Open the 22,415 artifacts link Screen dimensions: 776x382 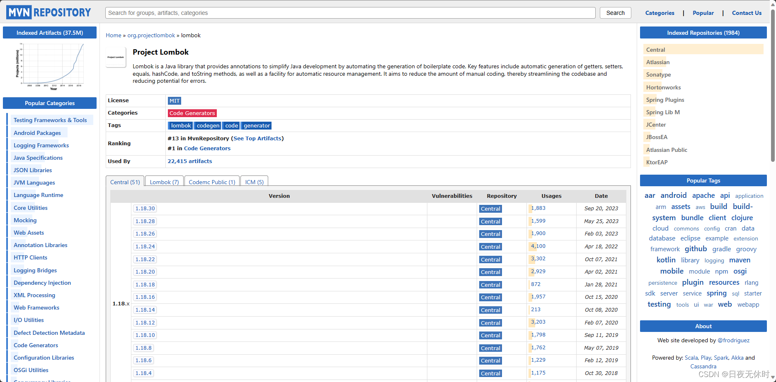[190, 161]
